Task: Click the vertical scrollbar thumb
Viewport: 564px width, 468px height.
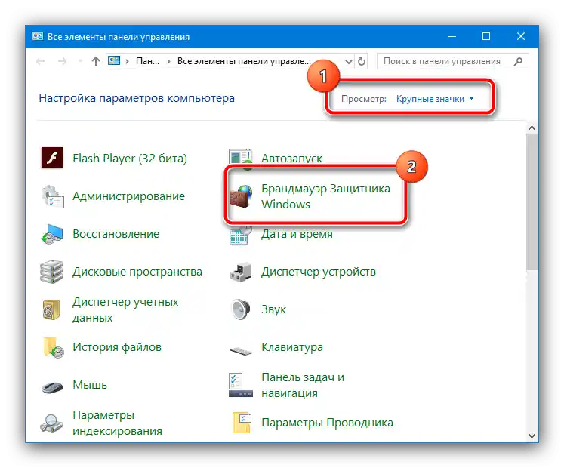Action: point(532,202)
